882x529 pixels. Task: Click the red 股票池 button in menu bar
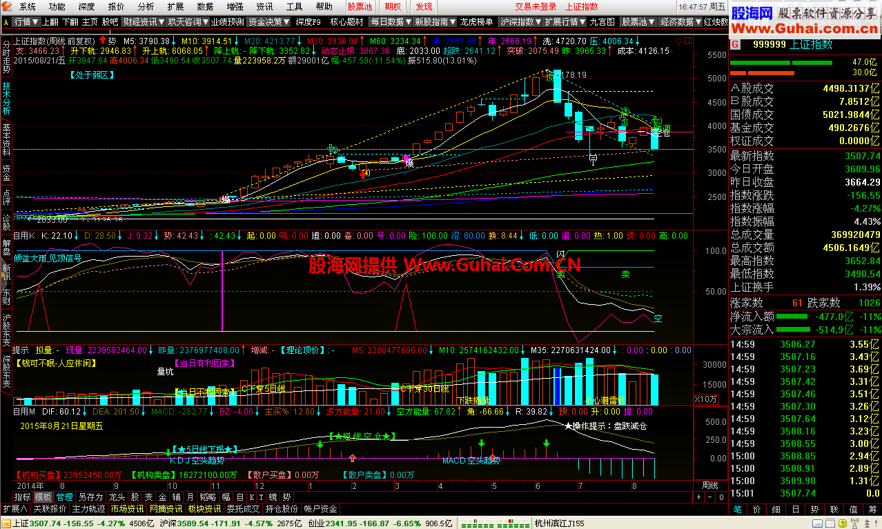(360, 7)
